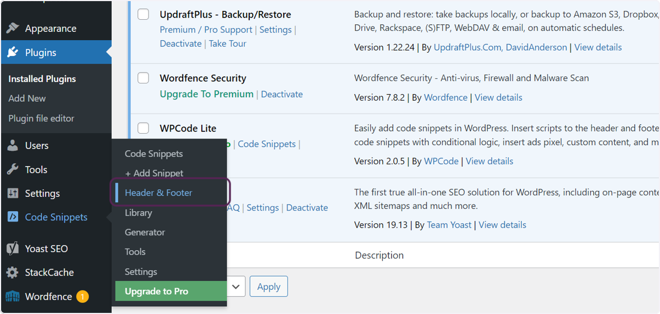Click the Plugins plug icon
The width and height of the screenshot is (660, 314).
13,53
